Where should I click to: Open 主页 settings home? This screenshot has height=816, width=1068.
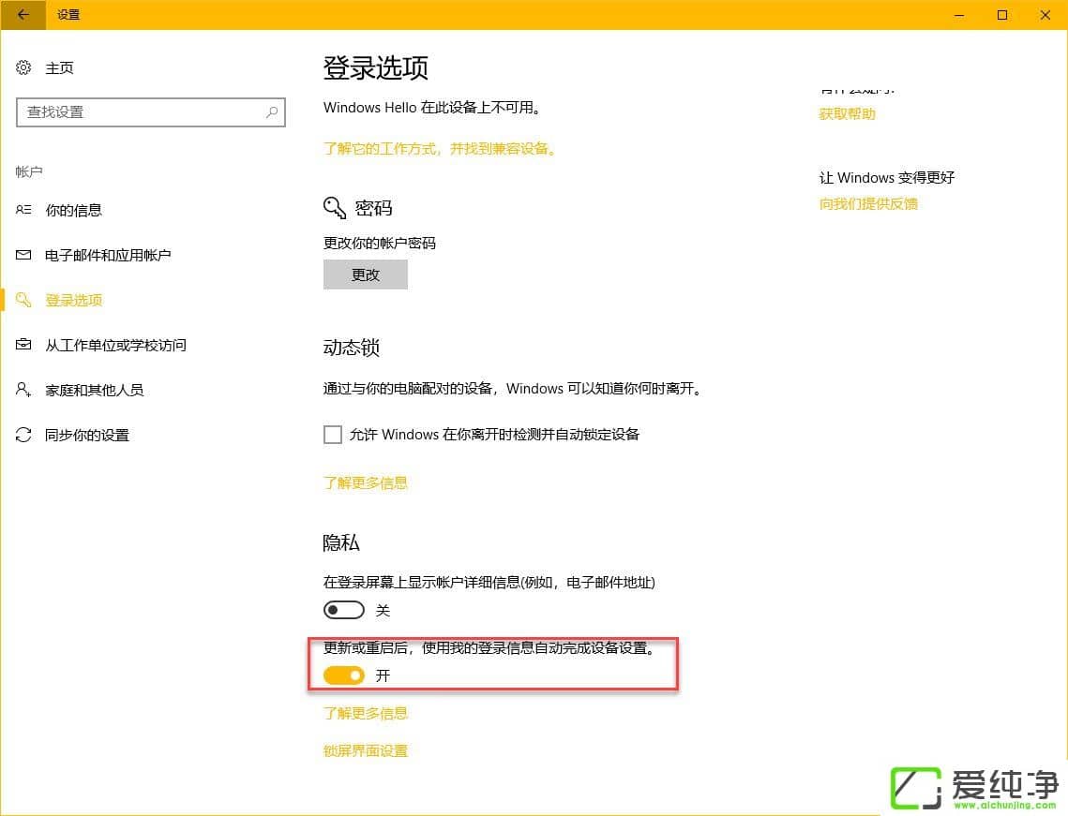[59, 67]
